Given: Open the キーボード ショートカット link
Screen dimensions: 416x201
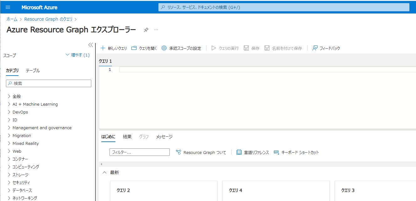Looking at the screenshot, I should click(296, 152).
